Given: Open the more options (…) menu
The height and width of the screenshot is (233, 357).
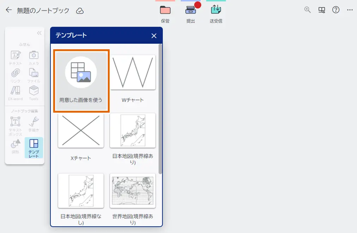Looking at the screenshot, I should [350, 10].
